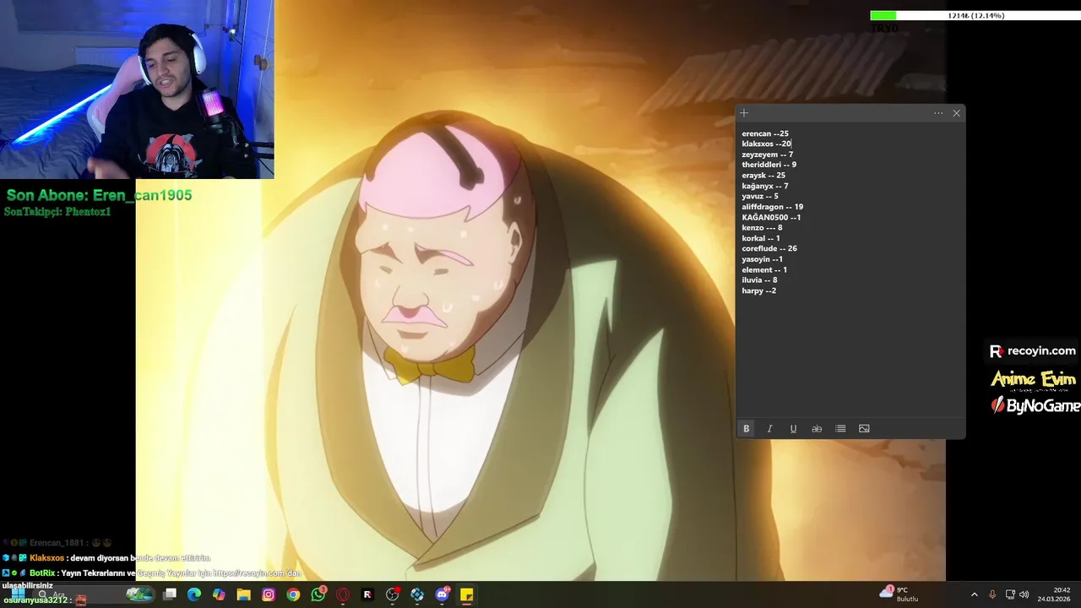
Task: Open the R logo app in taskbar
Action: (x=367, y=594)
